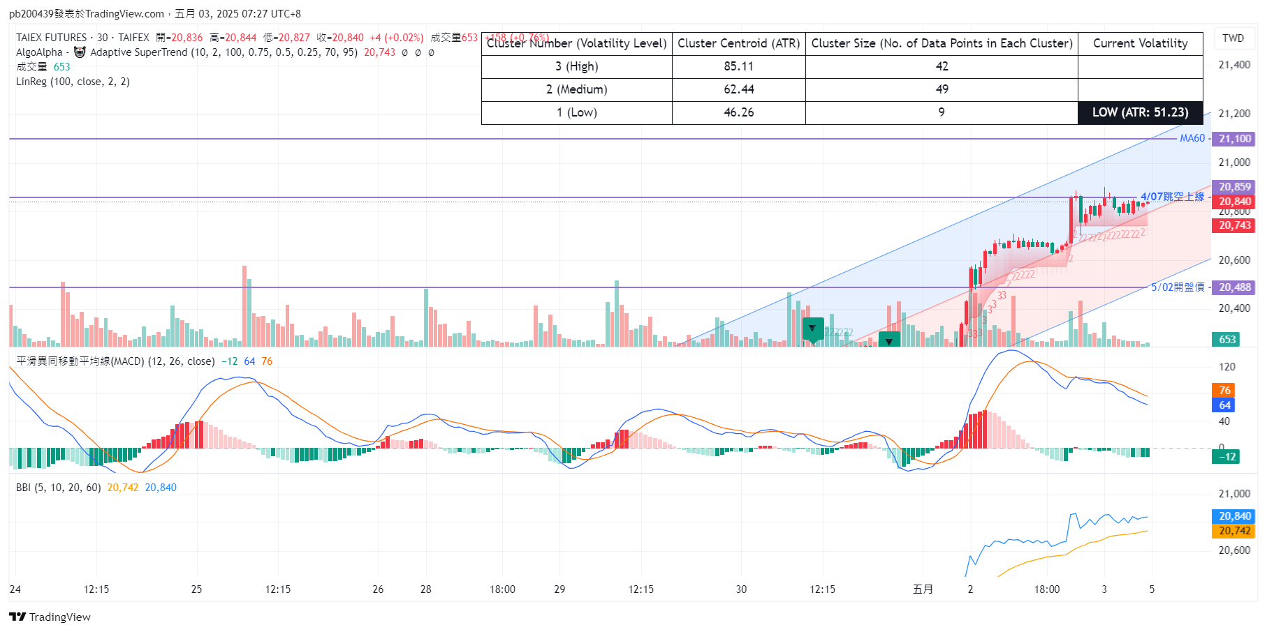Click the blue 64 label on MACD scale

tap(1225, 405)
